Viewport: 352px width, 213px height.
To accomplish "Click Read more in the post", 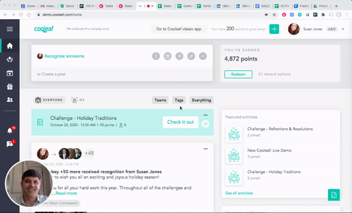I will click(x=66, y=193).
